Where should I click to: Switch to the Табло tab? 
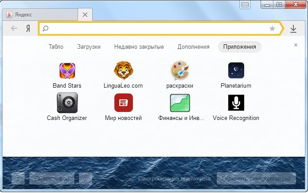click(x=56, y=47)
